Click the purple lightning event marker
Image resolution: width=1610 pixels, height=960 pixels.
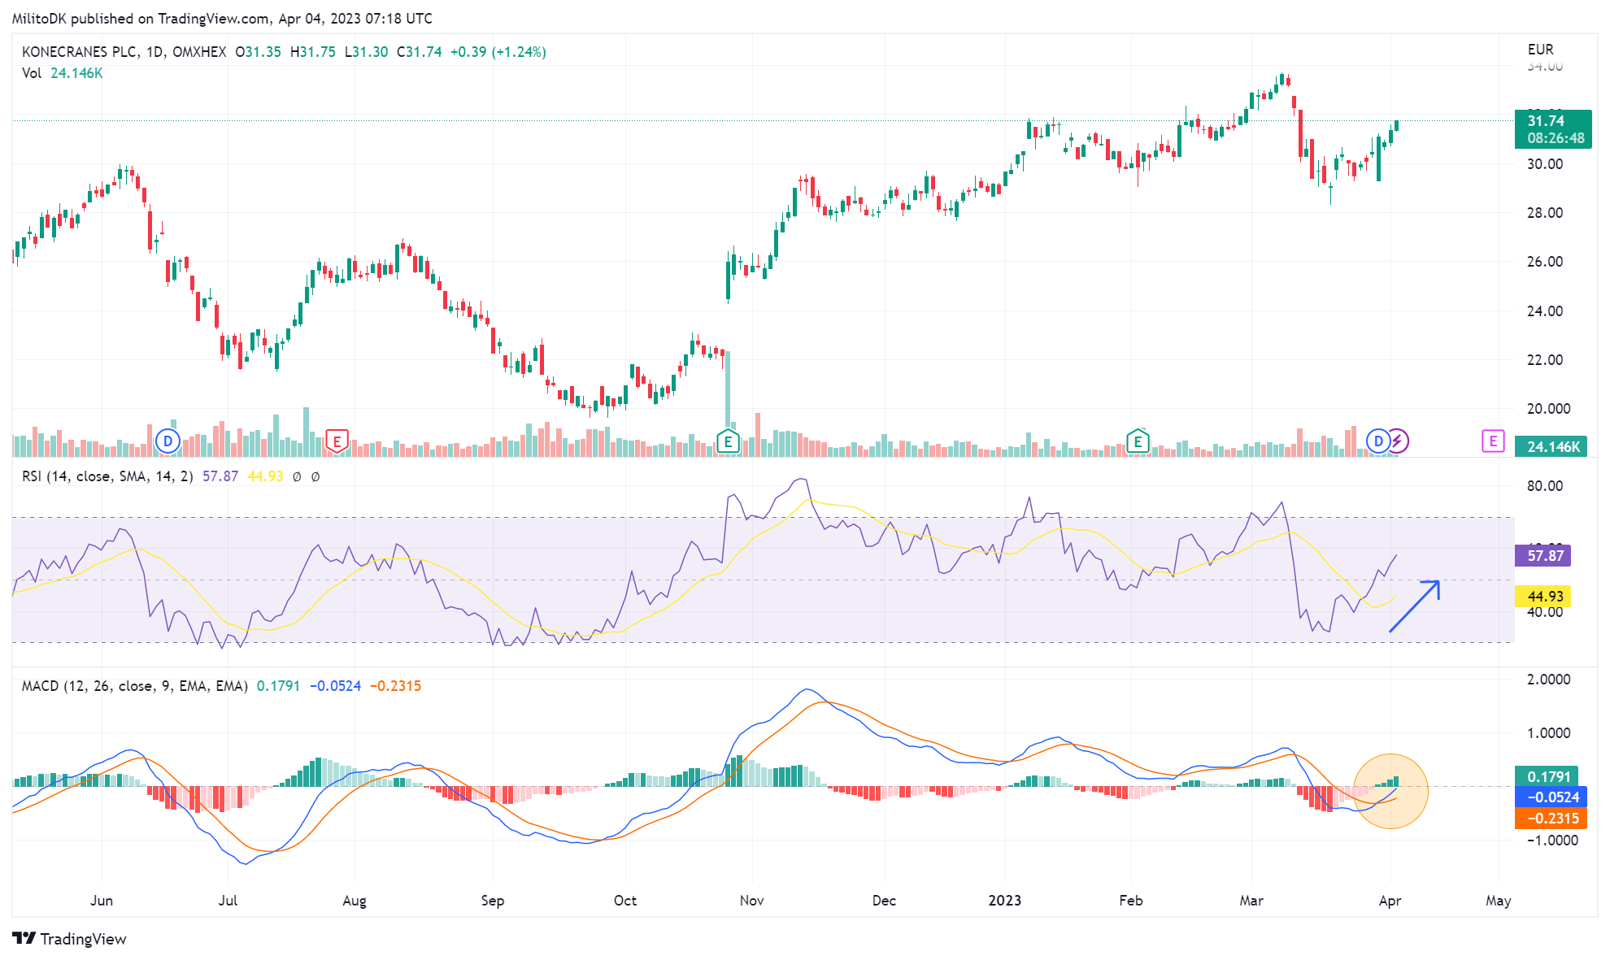[x=1398, y=441]
